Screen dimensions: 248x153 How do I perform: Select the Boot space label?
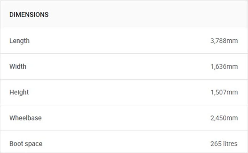(x=26, y=144)
